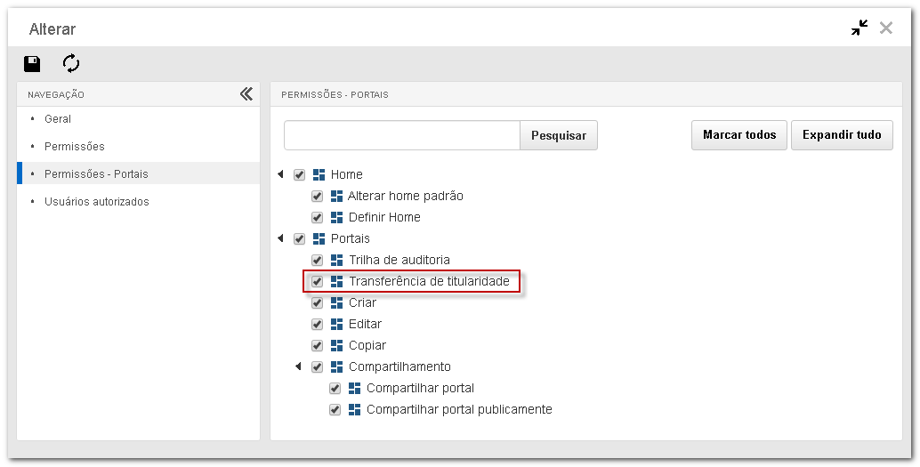This screenshot has width=920, height=467.
Task: Select the Compartilhamento label
Action: point(400,366)
